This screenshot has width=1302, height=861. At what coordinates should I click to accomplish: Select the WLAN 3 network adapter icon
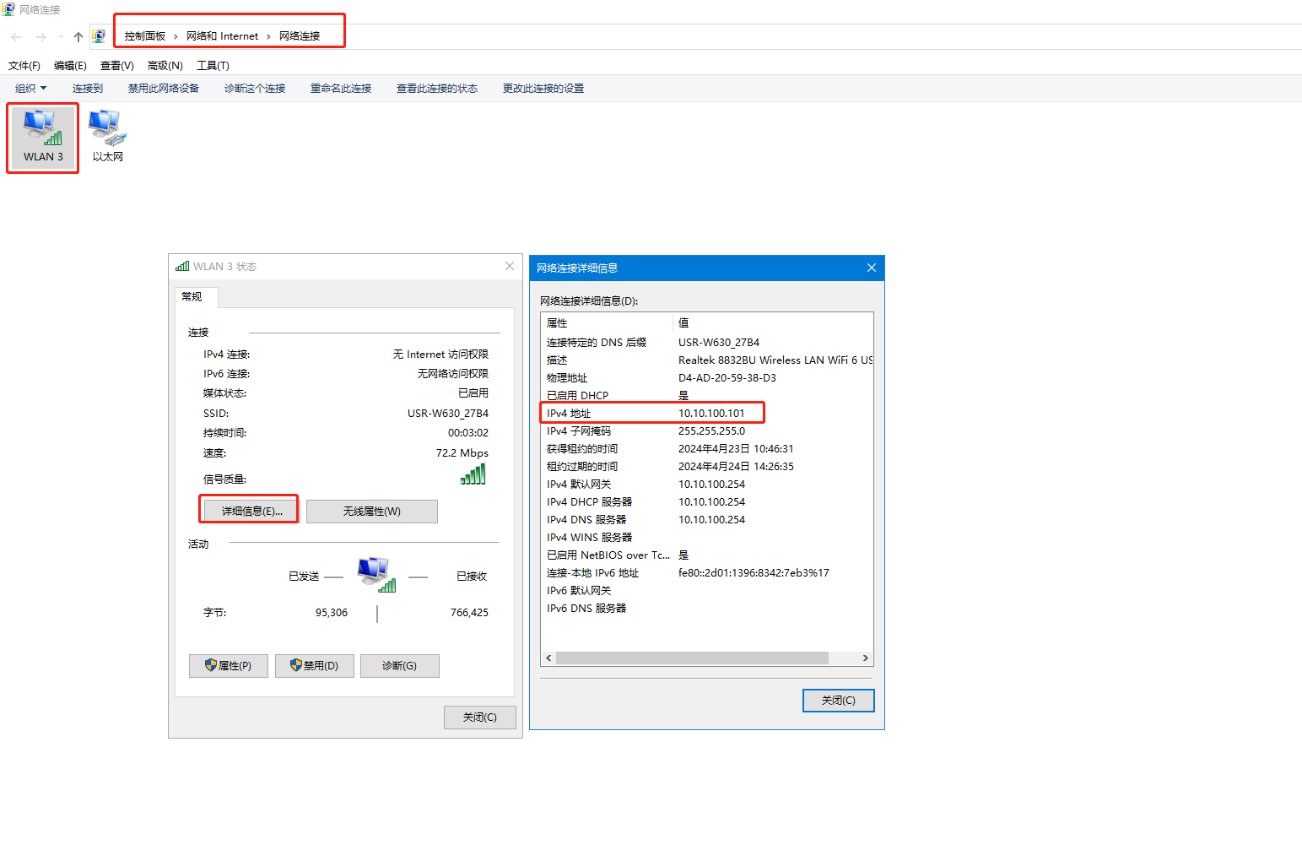click(x=42, y=137)
